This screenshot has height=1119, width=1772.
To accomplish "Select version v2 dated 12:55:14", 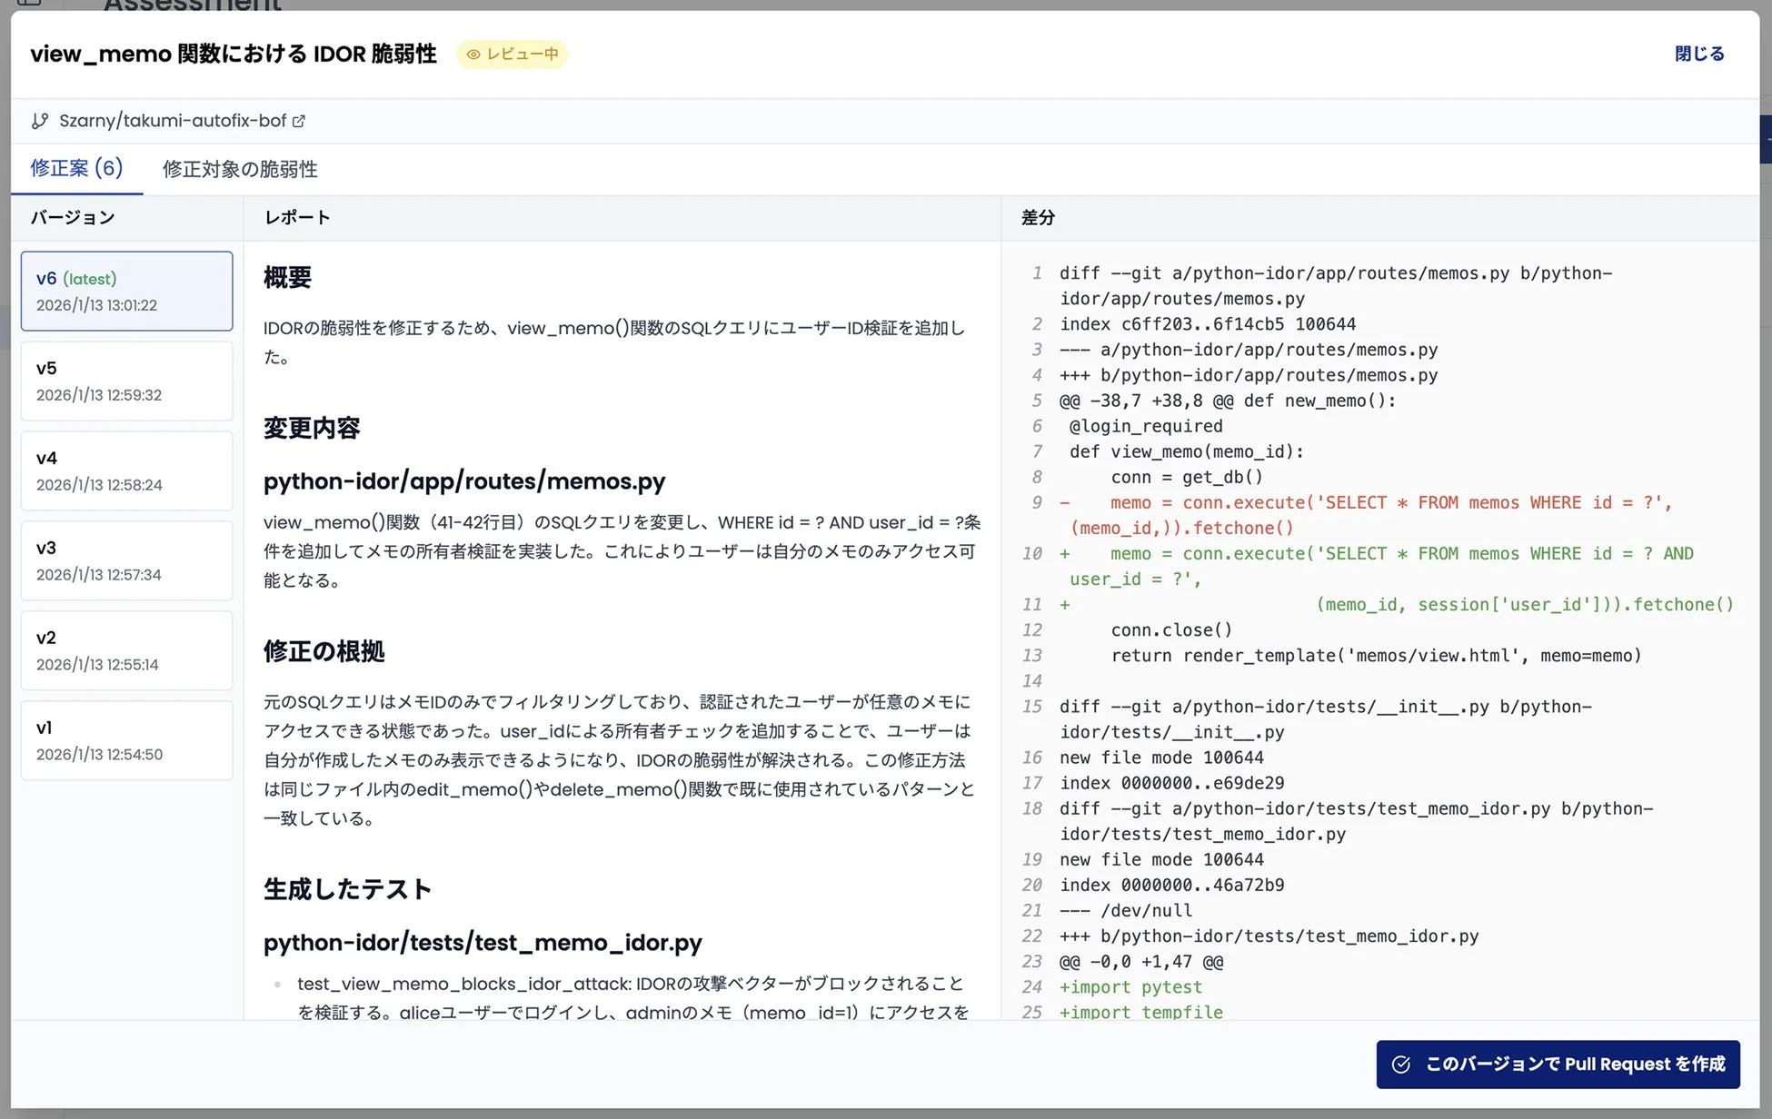I will (126, 649).
